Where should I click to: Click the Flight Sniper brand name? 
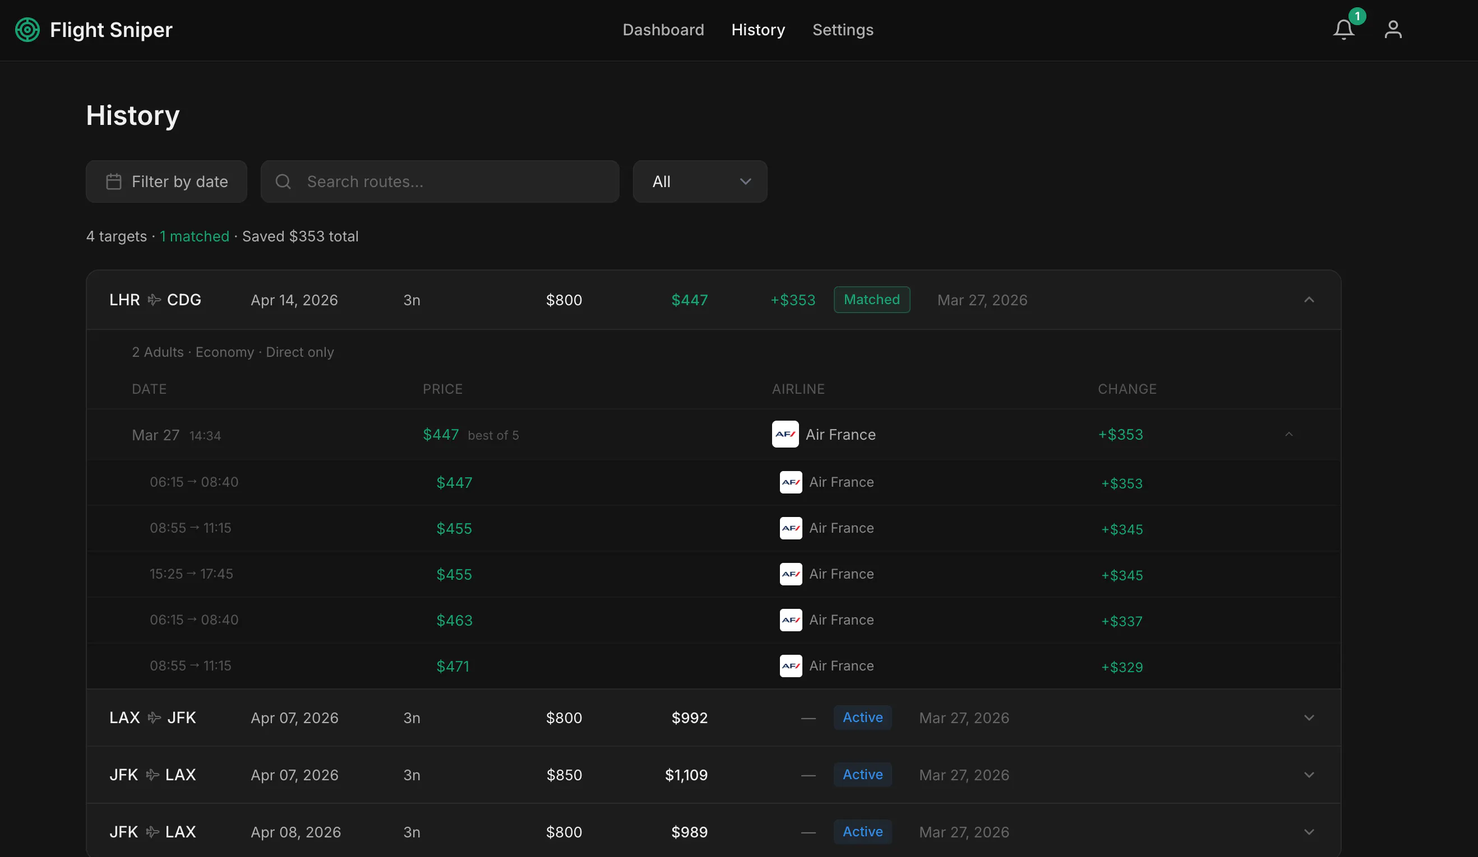[111, 30]
